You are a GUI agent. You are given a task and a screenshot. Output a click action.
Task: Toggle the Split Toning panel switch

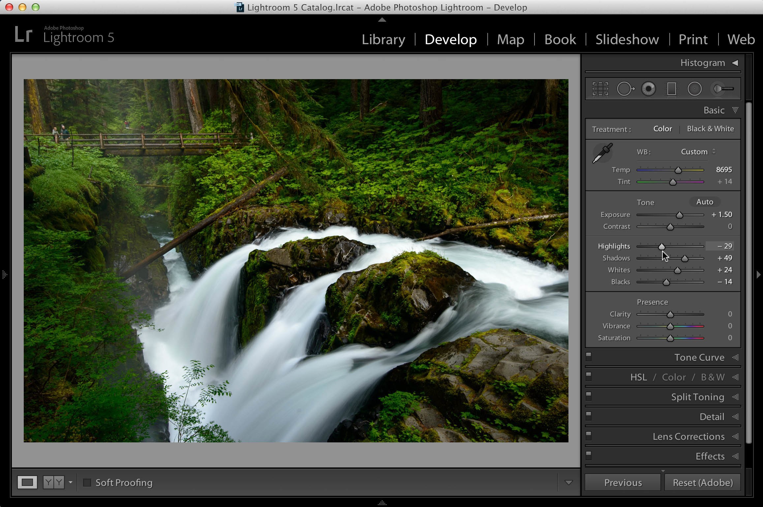click(589, 396)
